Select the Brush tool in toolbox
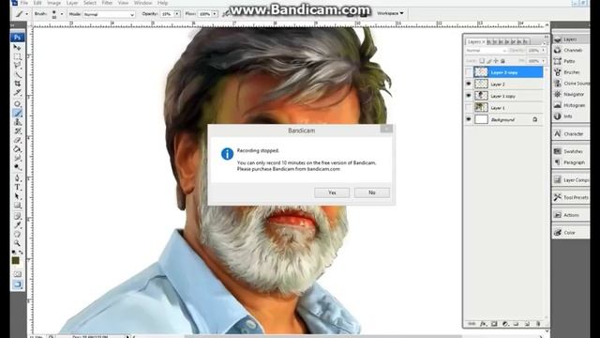Screen dimensions: 600x338 pos(17,113)
